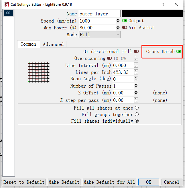Image resolution: width=185 pixels, height=188 pixels.
Task: Disable the Cross-Hatch switch
Action: pyautogui.click(x=179, y=51)
